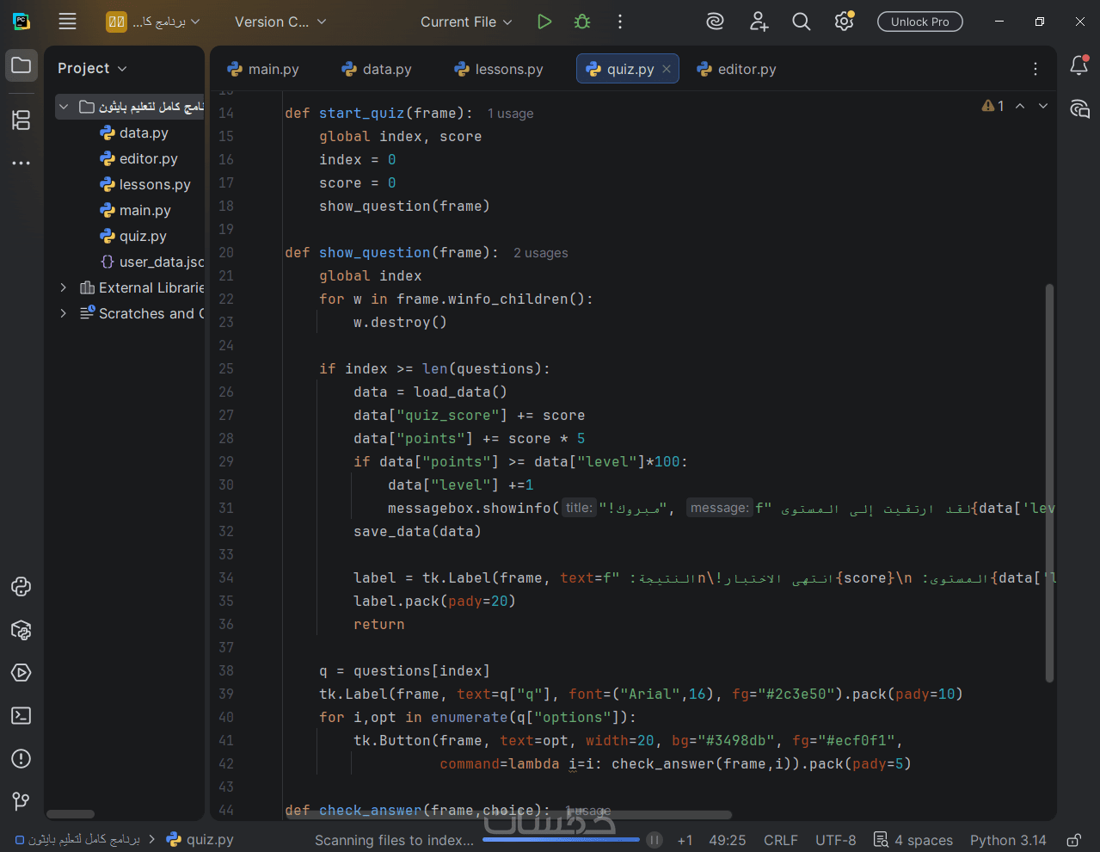Image resolution: width=1100 pixels, height=852 pixels.
Task: Run the current file with the Run icon
Action: pyautogui.click(x=544, y=22)
